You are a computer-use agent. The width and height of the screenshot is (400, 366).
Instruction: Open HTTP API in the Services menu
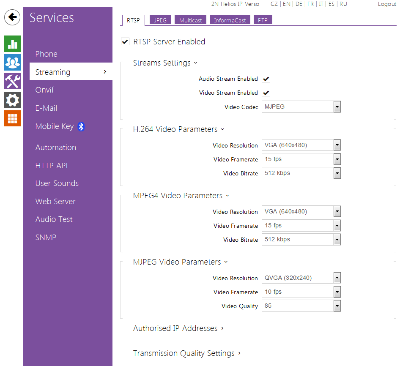pyautogui.click(x=52, y=166)
